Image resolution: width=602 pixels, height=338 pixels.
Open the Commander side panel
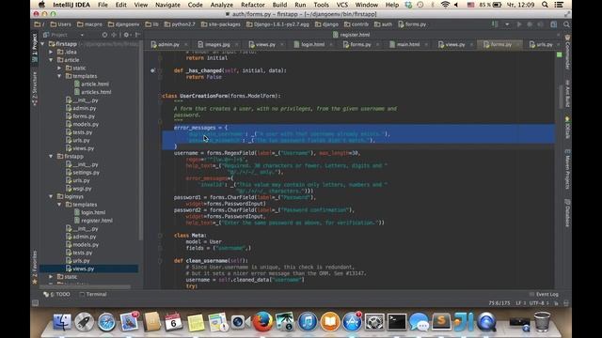567,53
